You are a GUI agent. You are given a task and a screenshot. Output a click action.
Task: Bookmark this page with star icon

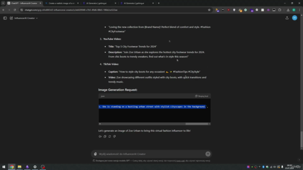pyautogui.click(x=209, y=10)
